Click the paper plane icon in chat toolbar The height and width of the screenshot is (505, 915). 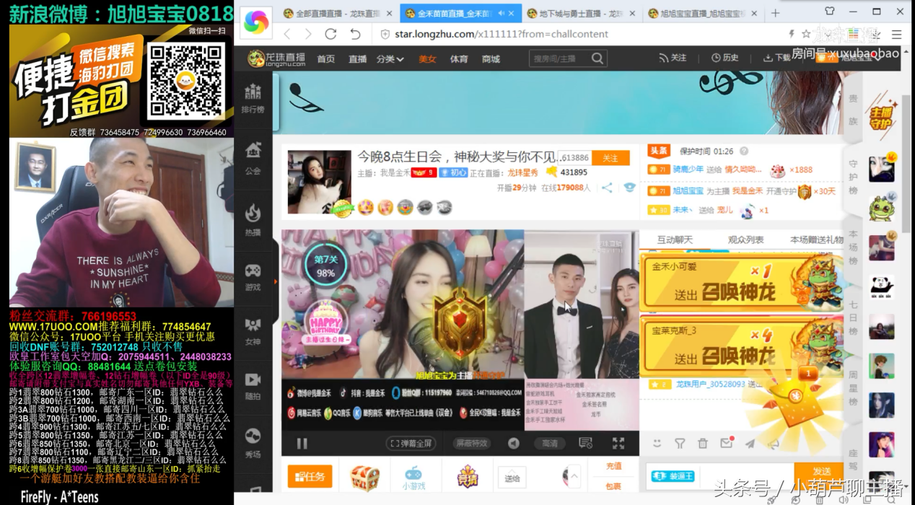pos(750,444)
